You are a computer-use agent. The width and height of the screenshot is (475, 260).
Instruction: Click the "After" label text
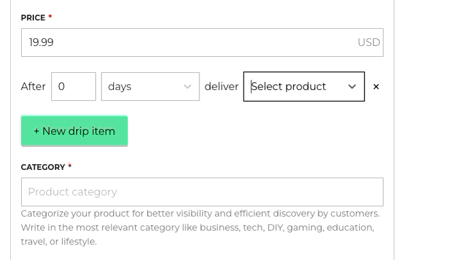(x=33, y=87)
